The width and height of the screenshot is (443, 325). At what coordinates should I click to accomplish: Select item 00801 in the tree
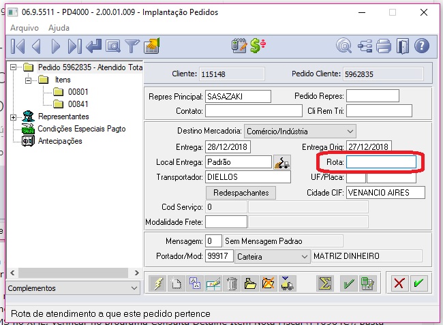coord(78,92)
